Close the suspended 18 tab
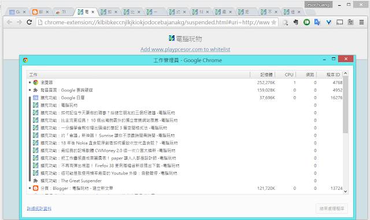 click(208, 12)
